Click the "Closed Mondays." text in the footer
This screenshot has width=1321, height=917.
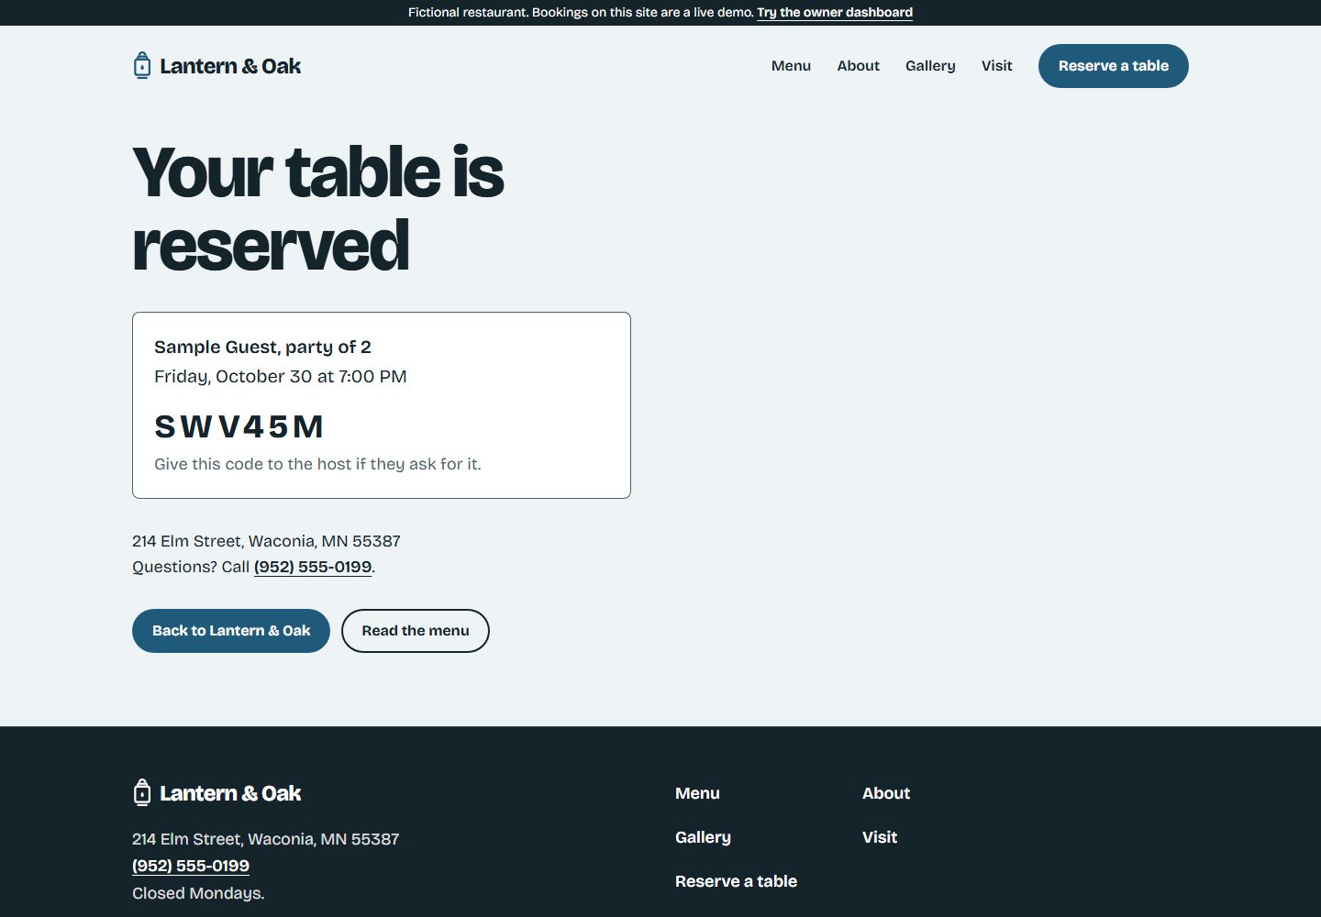tap(198, 893)
